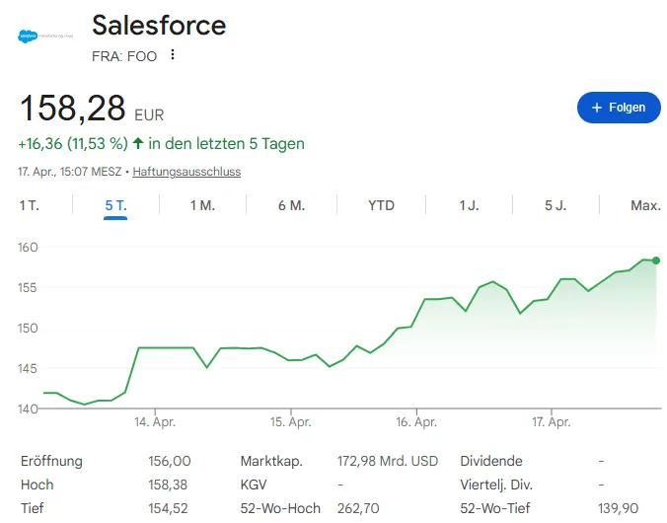Switch chart to the 1 T. range
The image size is (667, 523).
coord(29,205)
